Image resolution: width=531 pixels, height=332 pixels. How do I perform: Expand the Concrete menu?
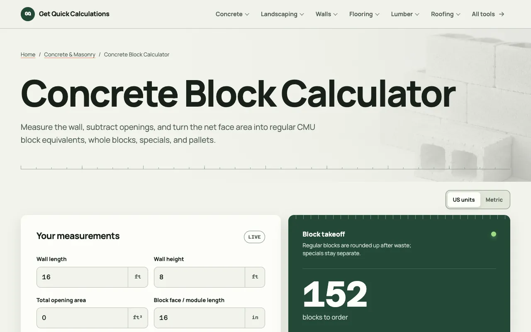232,14
